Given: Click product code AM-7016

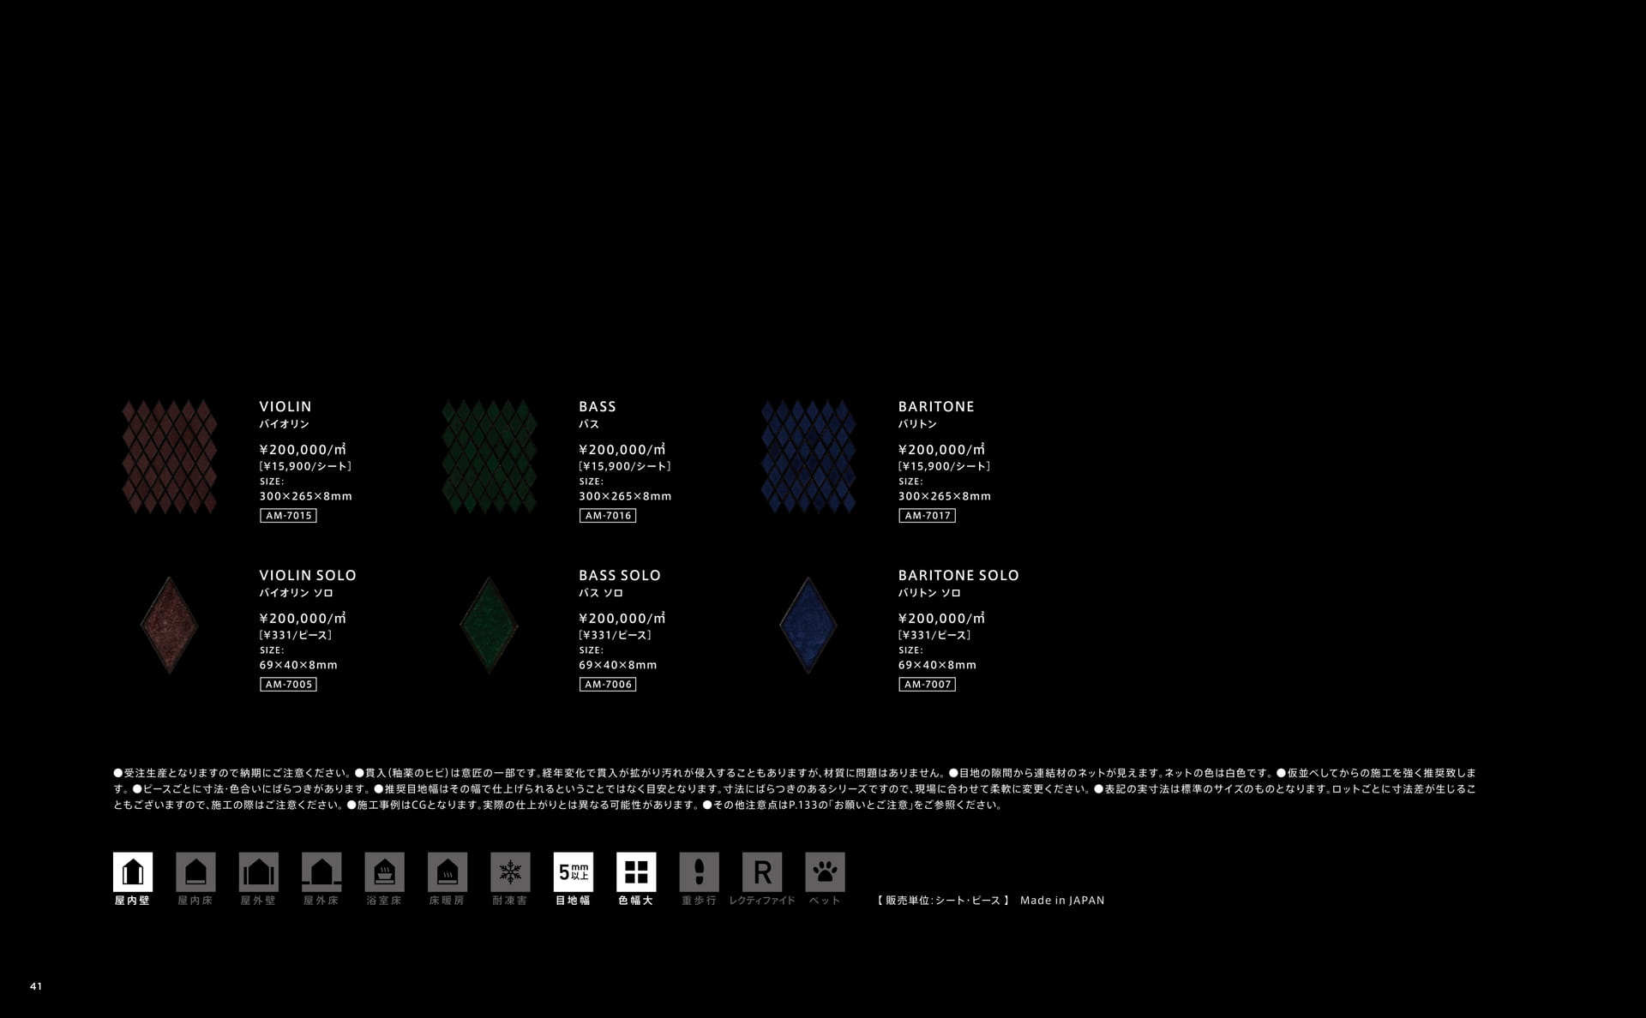Looking at the screenshot, I should click(x=608, y=516).
